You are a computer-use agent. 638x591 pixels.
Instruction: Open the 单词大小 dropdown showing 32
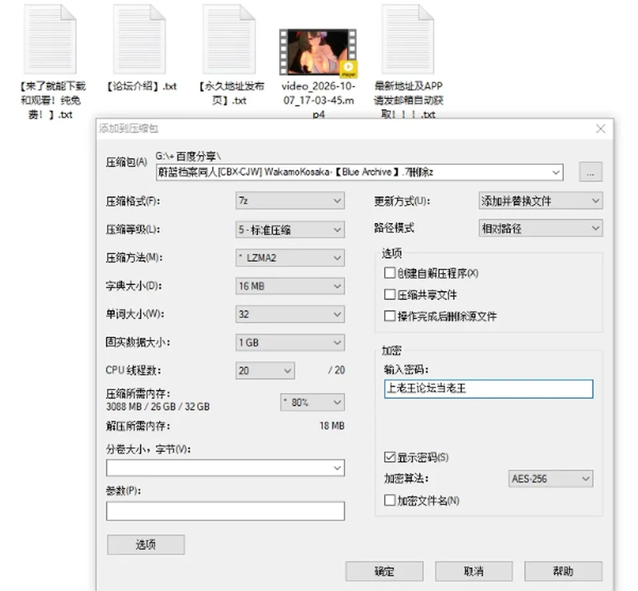tap(290, 314)
